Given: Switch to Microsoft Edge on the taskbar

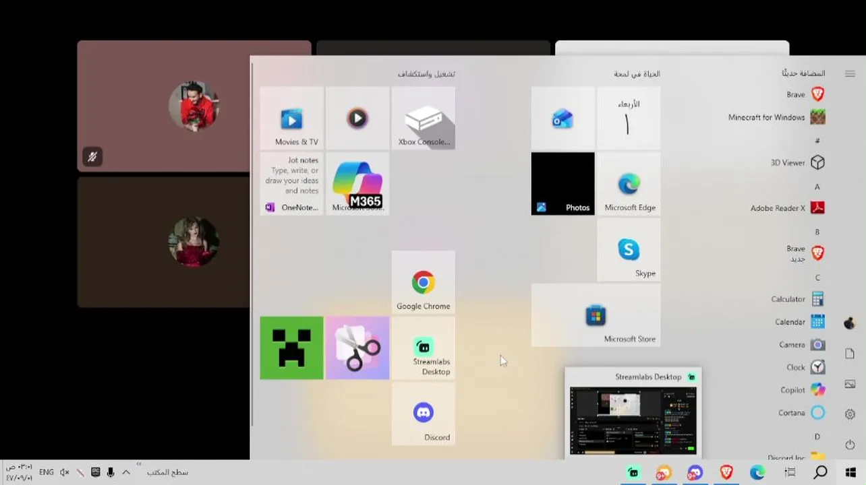Looking at the screenshot, I should [x=757, y=472].
